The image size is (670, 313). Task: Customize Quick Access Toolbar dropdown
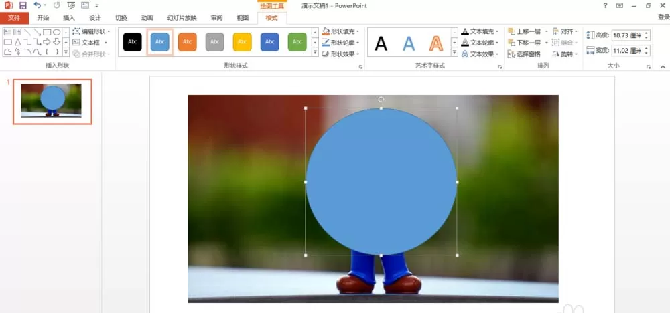(97, 5)
